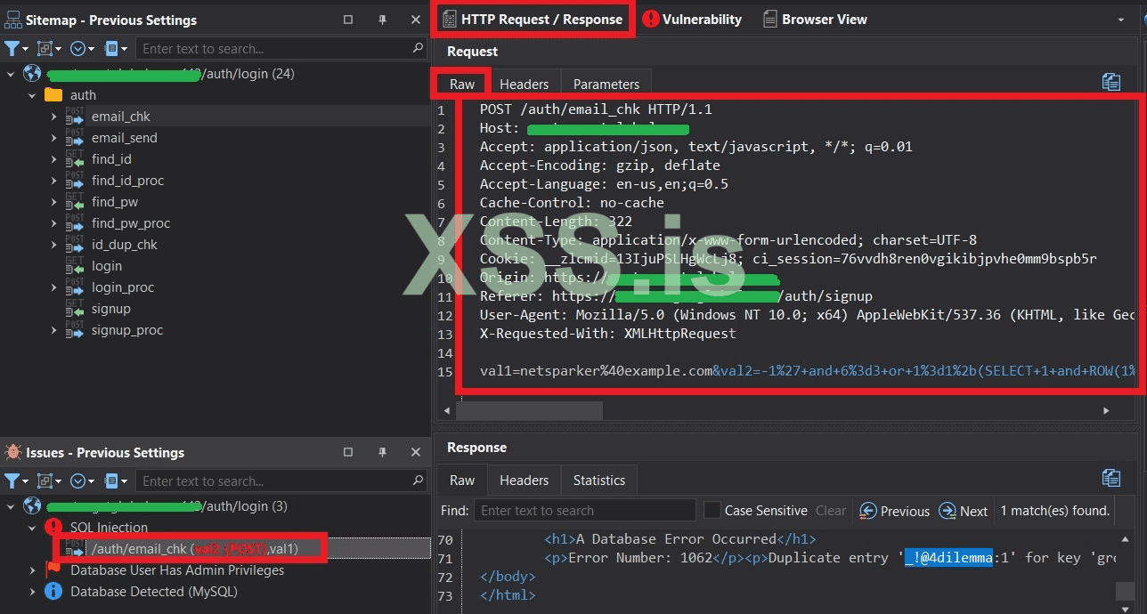This screenshot has width=1147, height=614.
Task: Collapse the Issues root /auth/login (3) node
Action: pos(11,506)
